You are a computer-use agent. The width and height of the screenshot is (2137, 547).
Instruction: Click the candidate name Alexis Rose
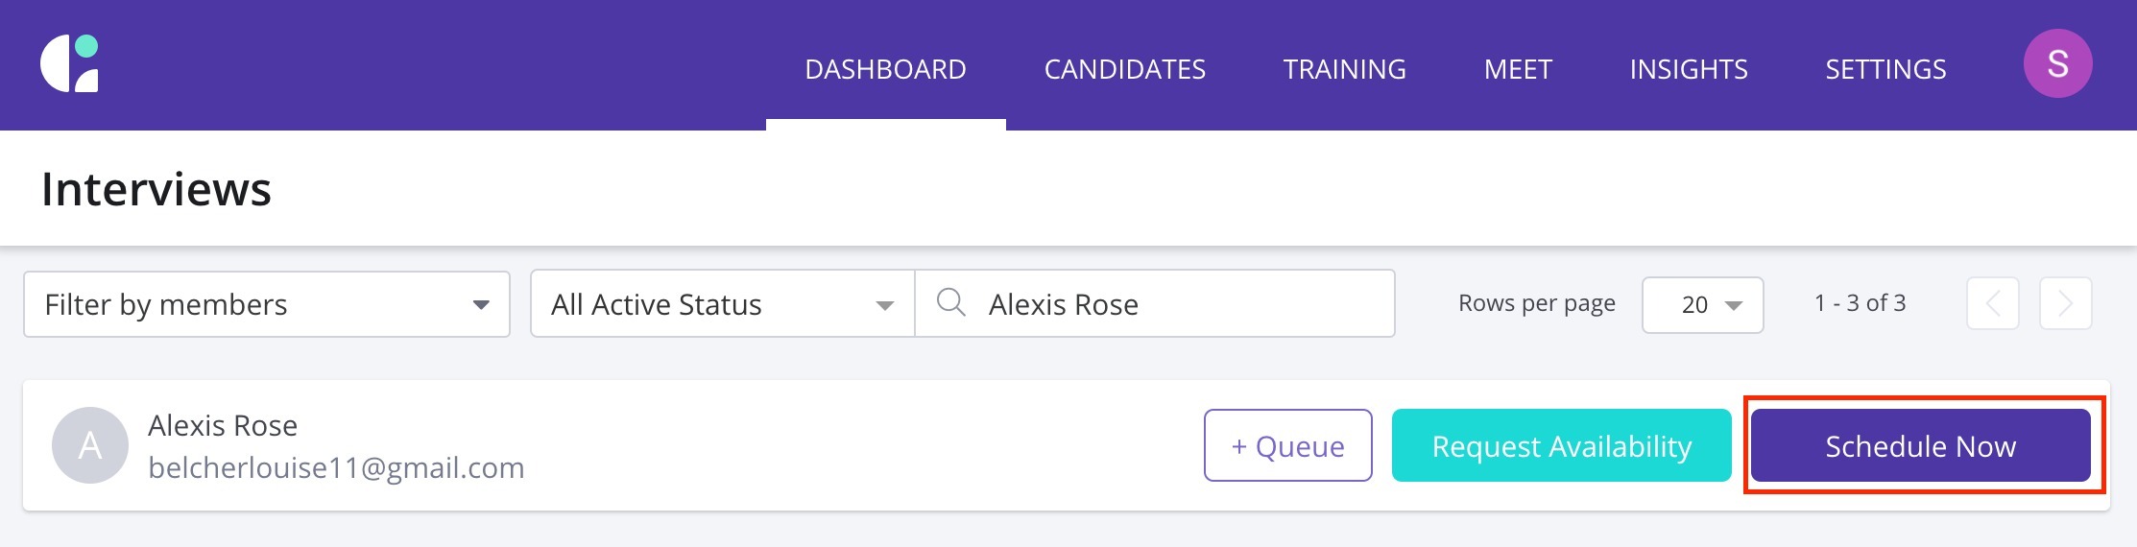click(x=223, y=425)
